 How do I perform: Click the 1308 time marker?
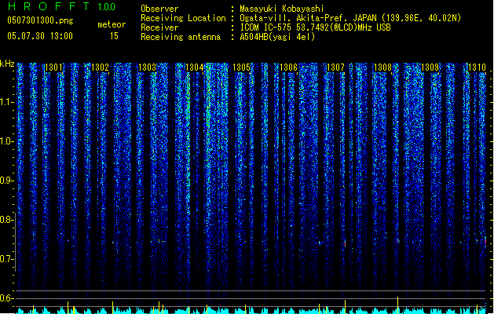pyautogui.click(x=382, y=67)
